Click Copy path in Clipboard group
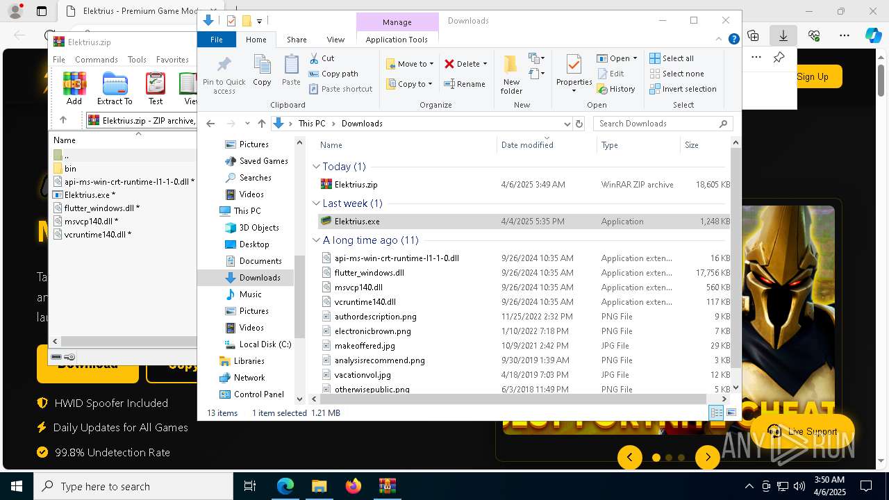This screenshot has width=889, height=500. (333, 74)
